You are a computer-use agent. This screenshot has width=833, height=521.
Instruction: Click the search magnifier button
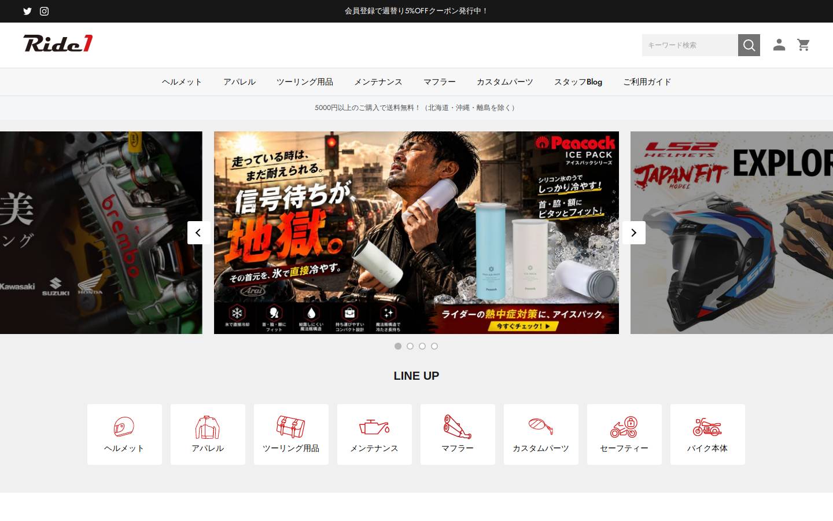(749, 45)
